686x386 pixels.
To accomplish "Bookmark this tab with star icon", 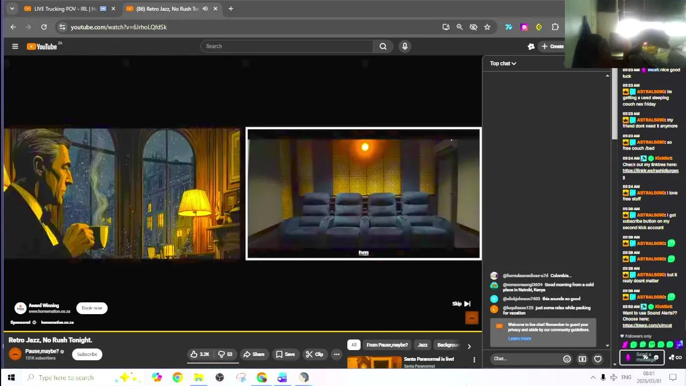I will [x=487, y=27].
